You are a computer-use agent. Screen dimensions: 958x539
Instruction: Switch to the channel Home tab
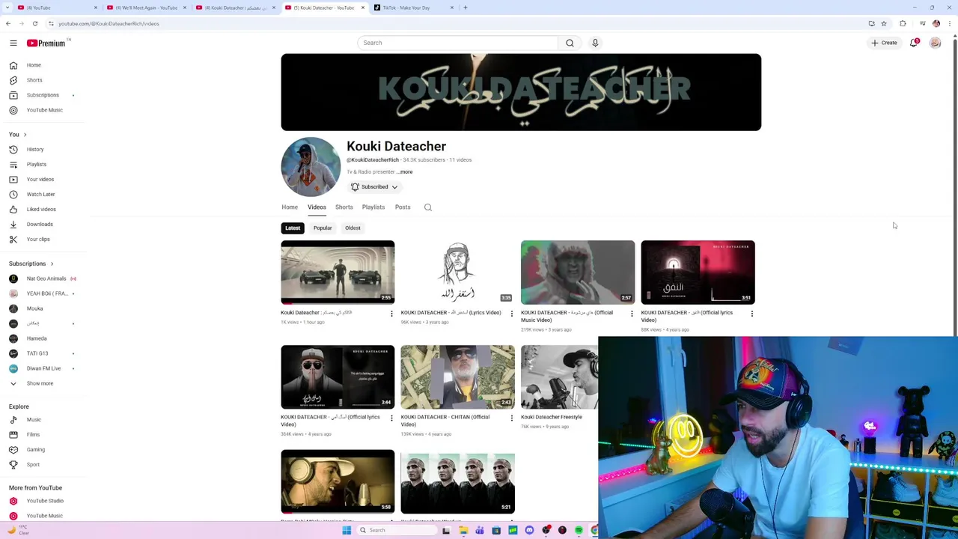290,207
